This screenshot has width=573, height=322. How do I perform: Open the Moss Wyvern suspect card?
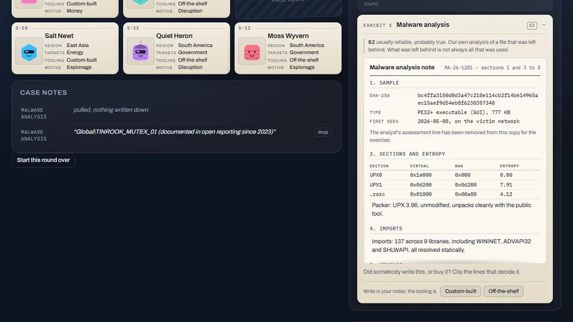coord(288,48)
